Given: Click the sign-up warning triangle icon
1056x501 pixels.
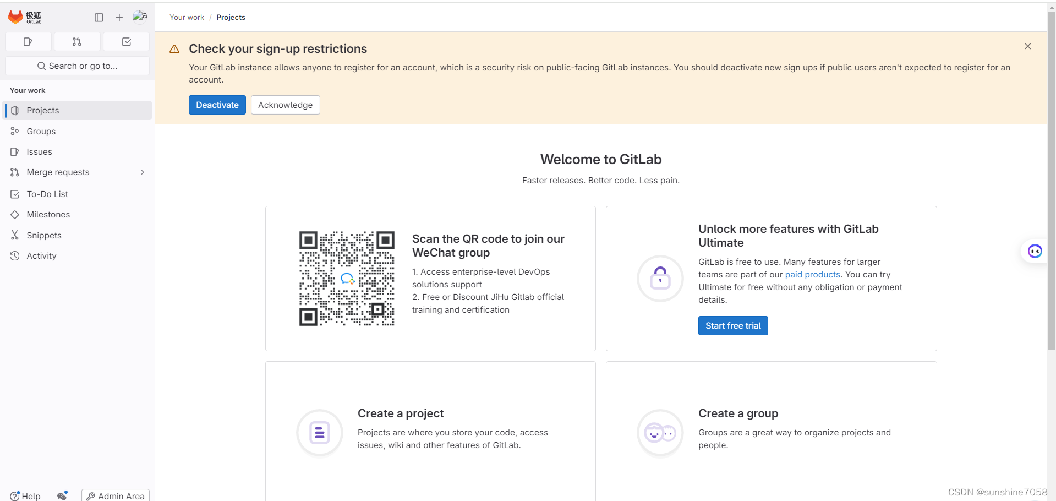Looking at the screenshot, I should click(174, 49).
